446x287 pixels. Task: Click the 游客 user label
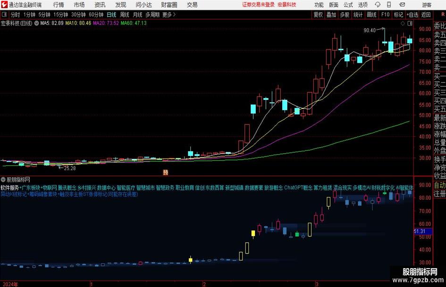[x=427, y=5]
